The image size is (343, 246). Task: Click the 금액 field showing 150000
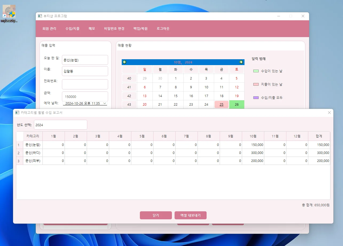[x=85, y=97]
